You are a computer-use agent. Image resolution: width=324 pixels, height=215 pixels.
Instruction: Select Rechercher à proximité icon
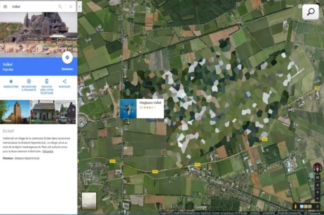[29, 81]
